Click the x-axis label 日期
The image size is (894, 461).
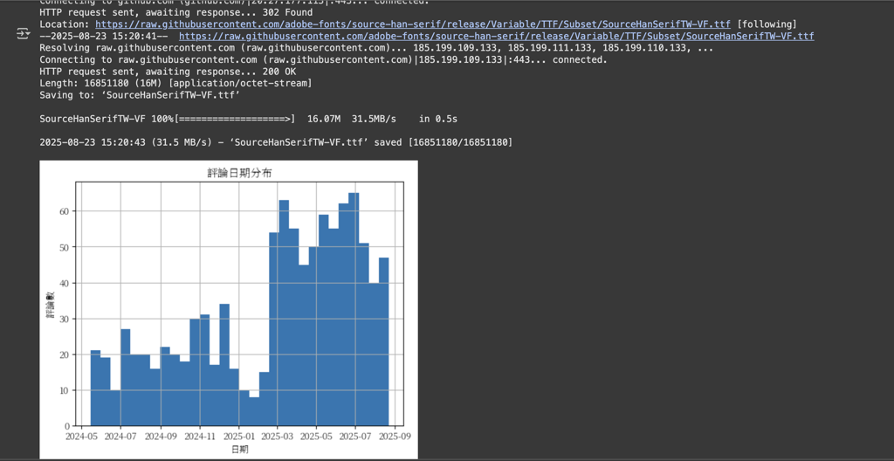pyautogui.click(x=239, y=450)
